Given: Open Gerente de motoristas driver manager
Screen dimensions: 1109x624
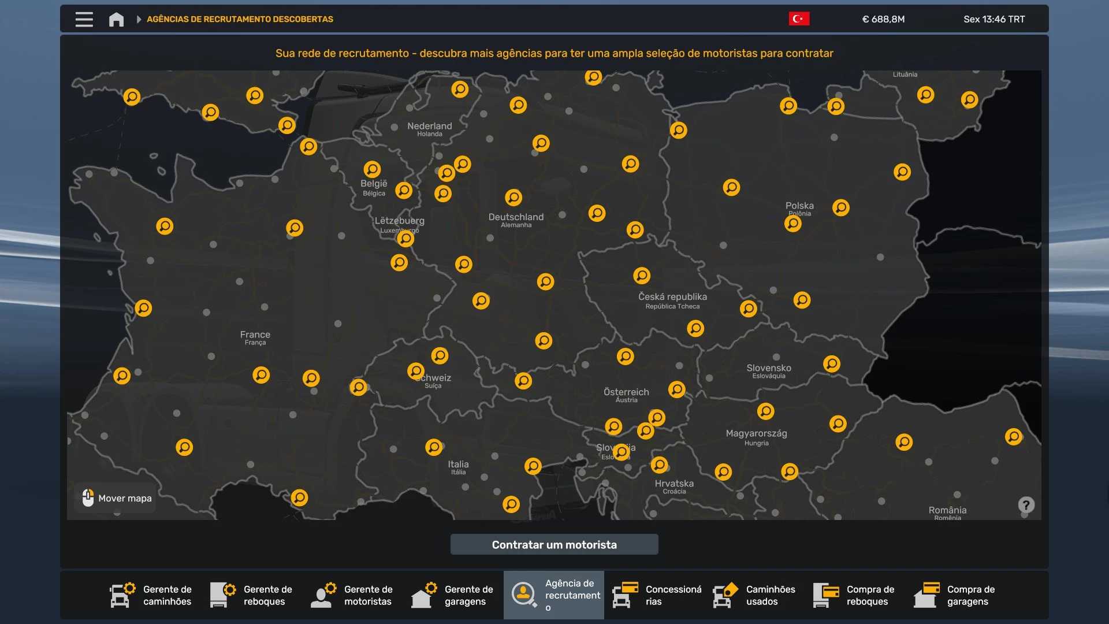Looking at the screenshot, I should pyautogui.click(x=352, y=595).
